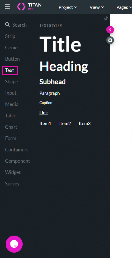132x258 pixels.
Task: Open the Table elements category
Action: 11,116
